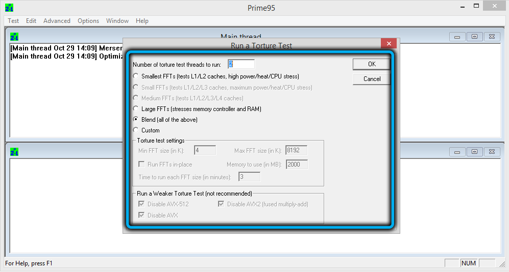This screenshot has height=272, width=509.
Task: Select the Smallest FFTs radio option
Action: tap(136, 76)
